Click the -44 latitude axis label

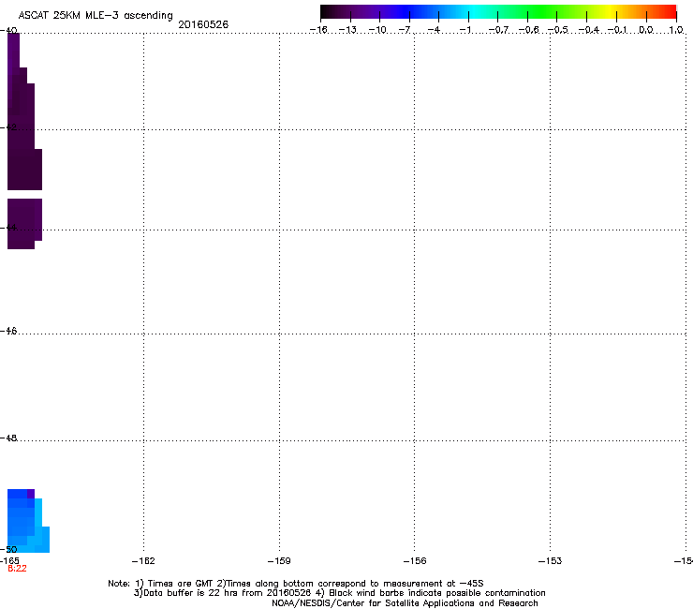[x=8, y=228]
